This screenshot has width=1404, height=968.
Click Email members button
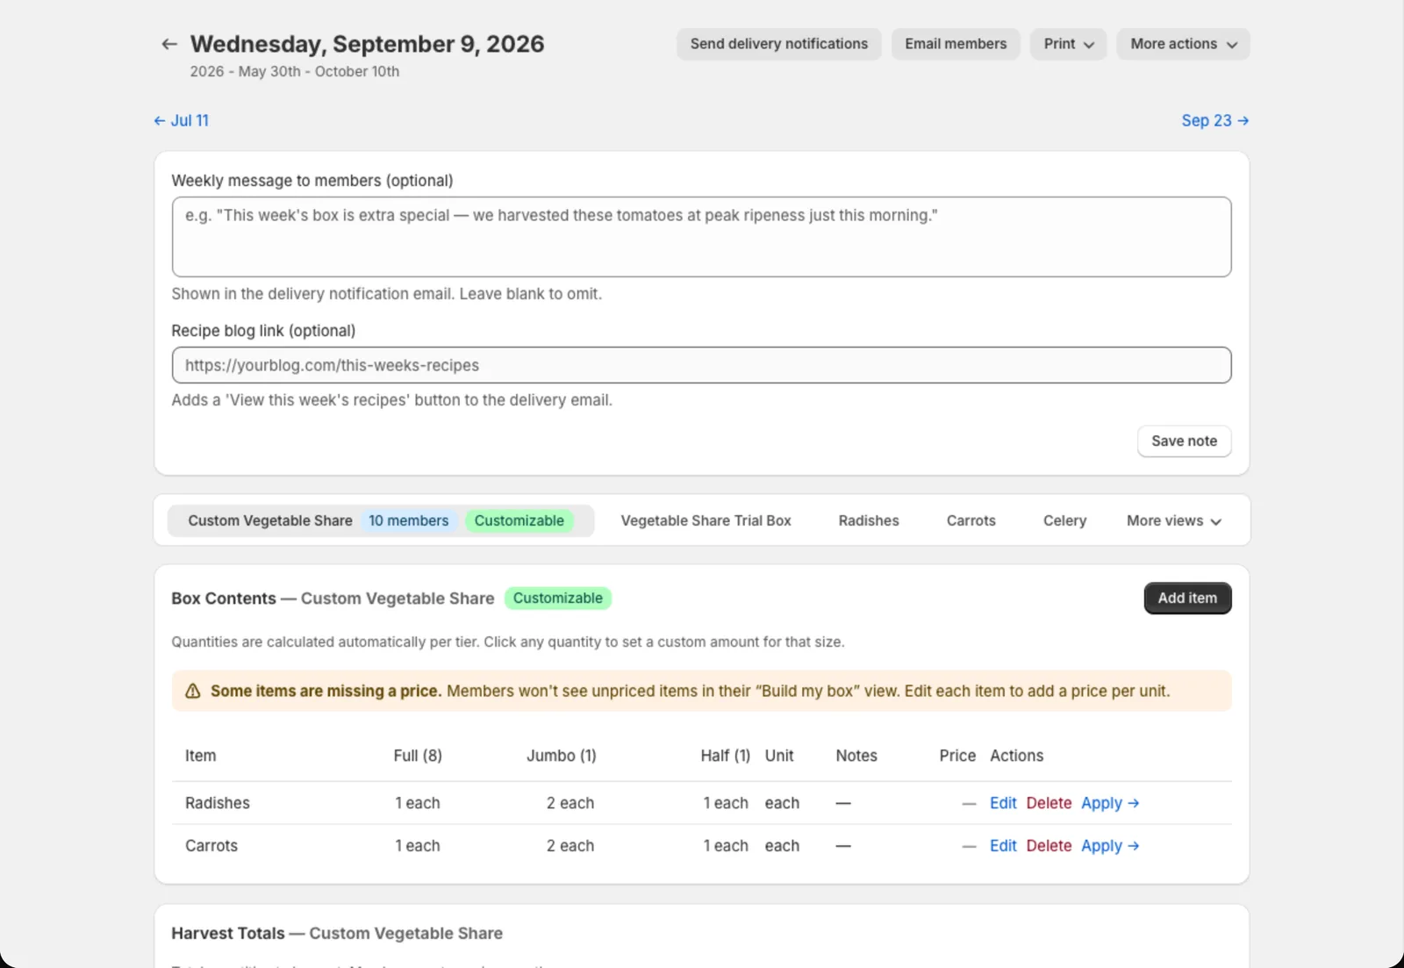(x=956, y=44)
